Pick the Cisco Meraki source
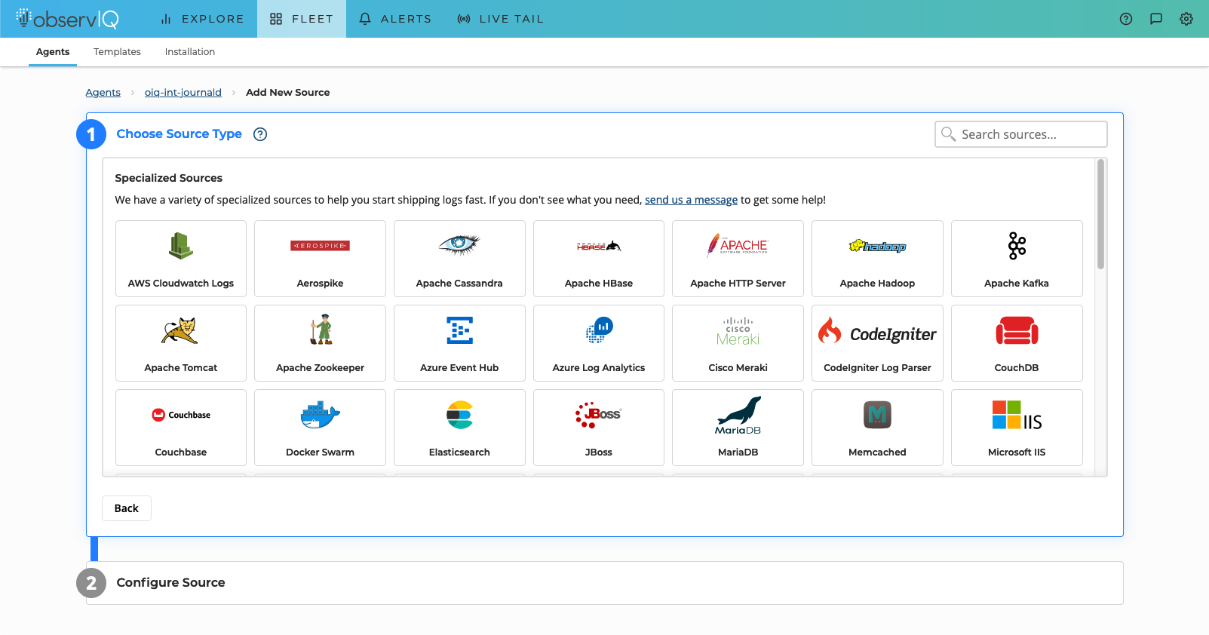 pyautogui.click(x=738, y=343)
